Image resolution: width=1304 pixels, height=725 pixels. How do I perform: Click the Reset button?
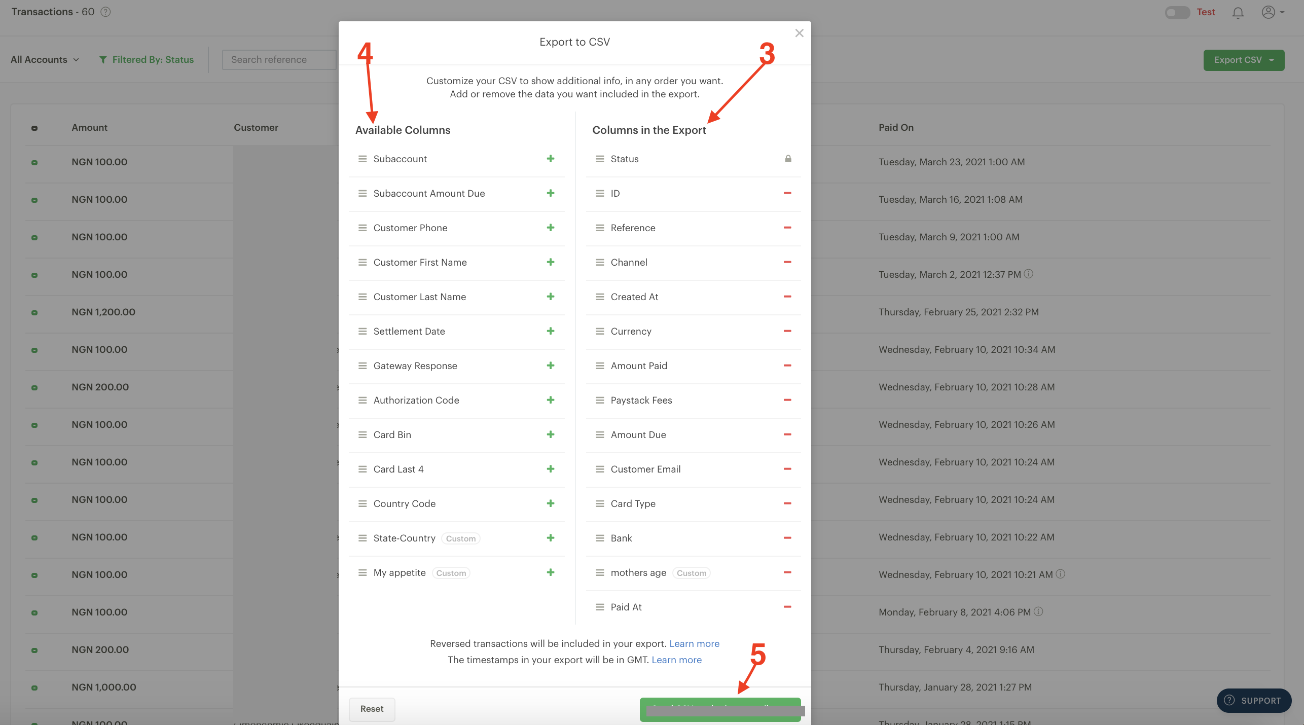372,709
